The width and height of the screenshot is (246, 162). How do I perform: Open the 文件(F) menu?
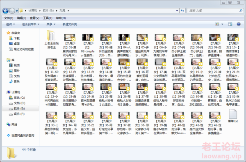[9, 18]
